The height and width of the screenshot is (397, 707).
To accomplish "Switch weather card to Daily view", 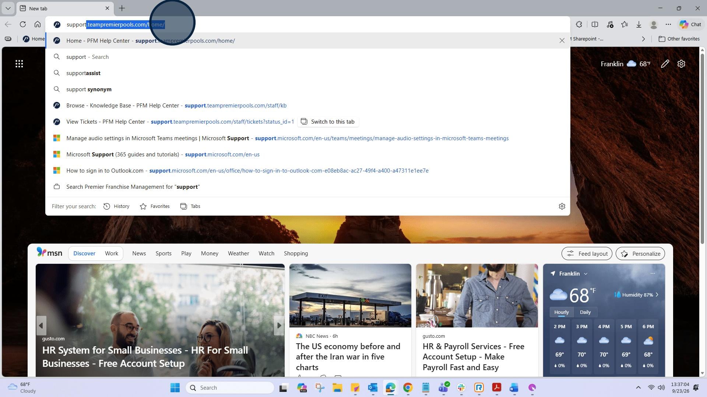I will tap(585, 312).
